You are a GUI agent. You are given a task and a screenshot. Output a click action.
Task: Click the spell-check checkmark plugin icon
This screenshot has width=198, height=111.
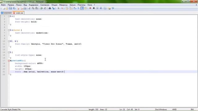[113, 8]
